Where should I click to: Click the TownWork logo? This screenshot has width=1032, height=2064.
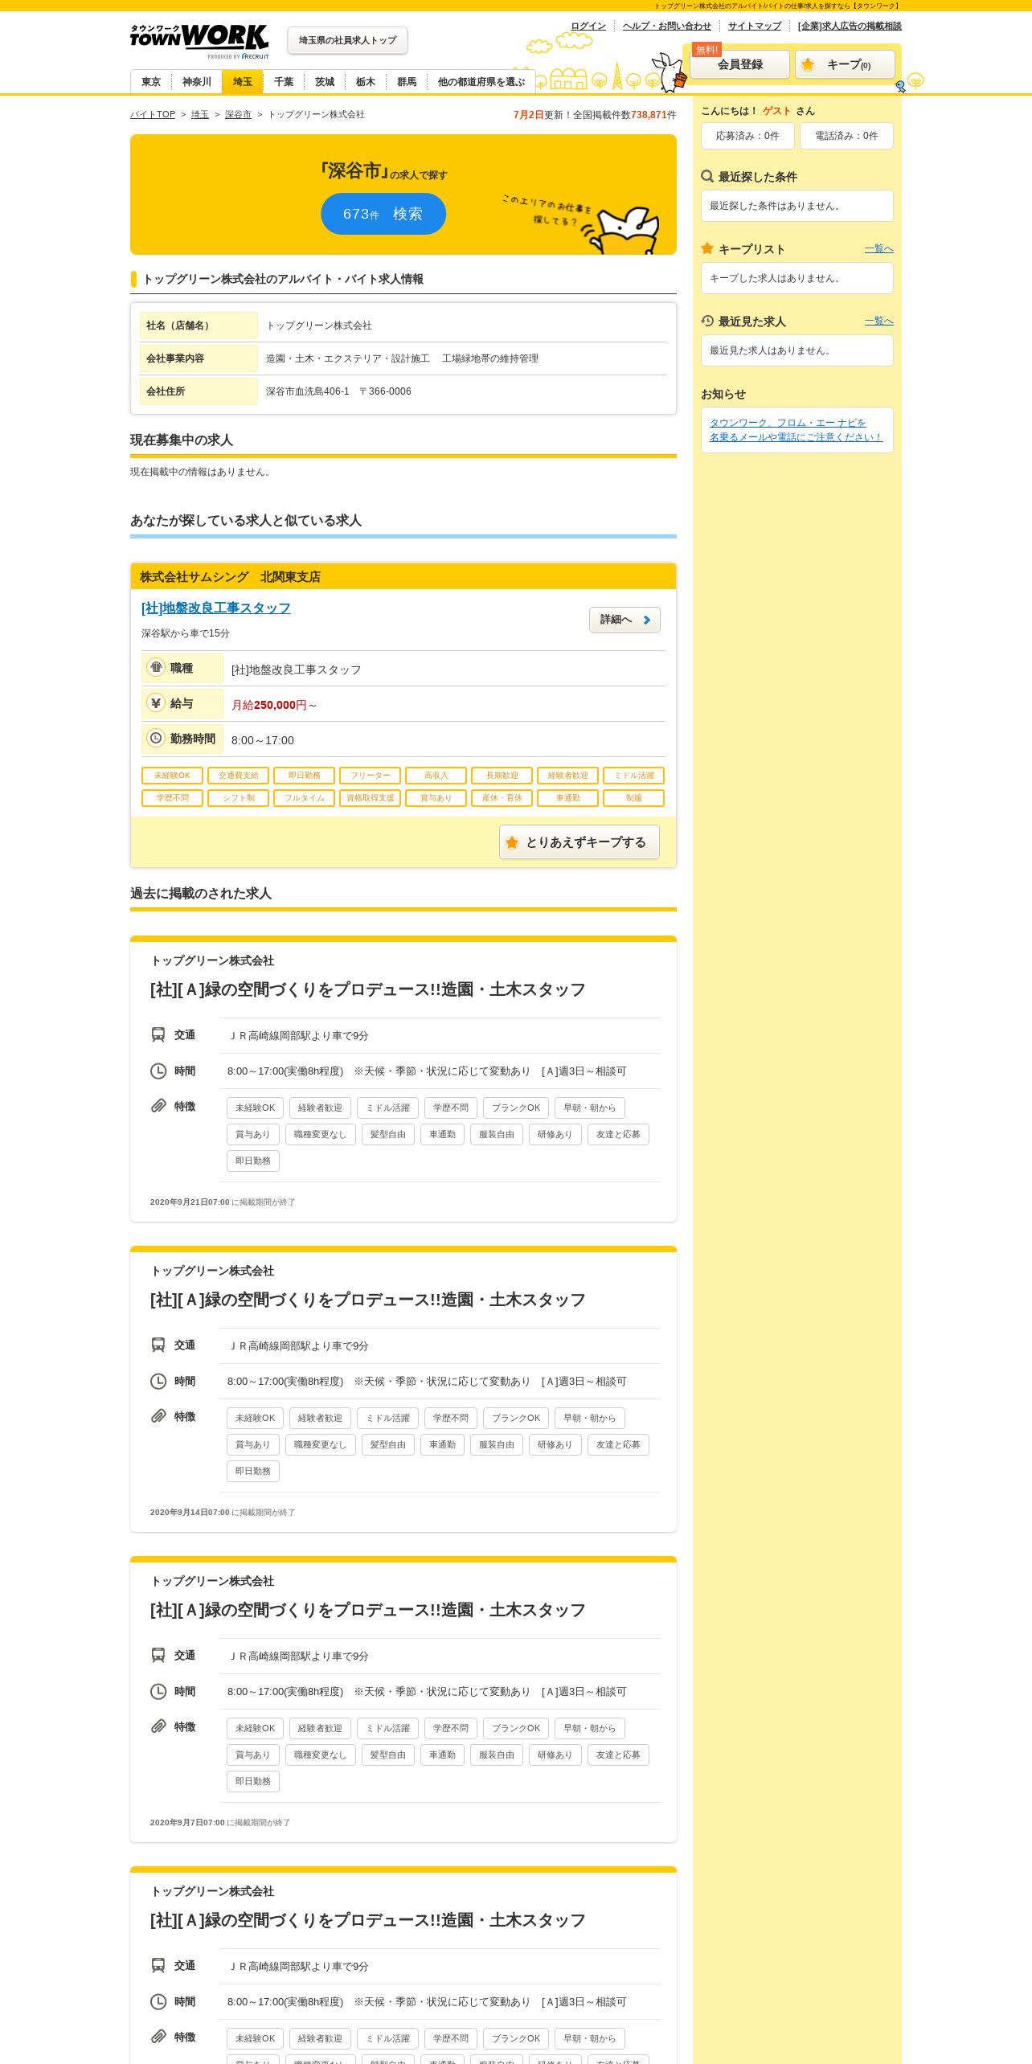[199, 40]
